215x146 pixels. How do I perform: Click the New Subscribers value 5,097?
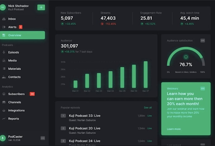(67, 18)
